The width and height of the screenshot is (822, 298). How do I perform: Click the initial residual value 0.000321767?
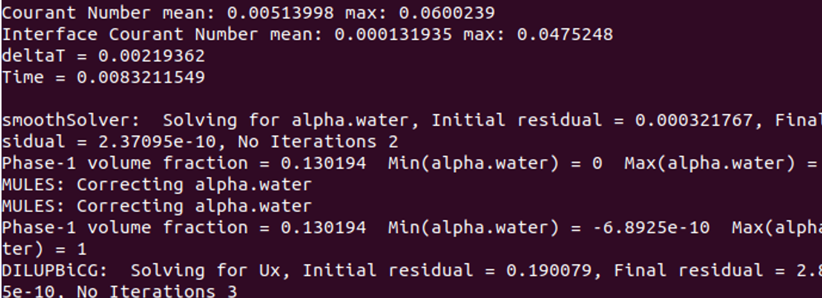coord(693,120)
